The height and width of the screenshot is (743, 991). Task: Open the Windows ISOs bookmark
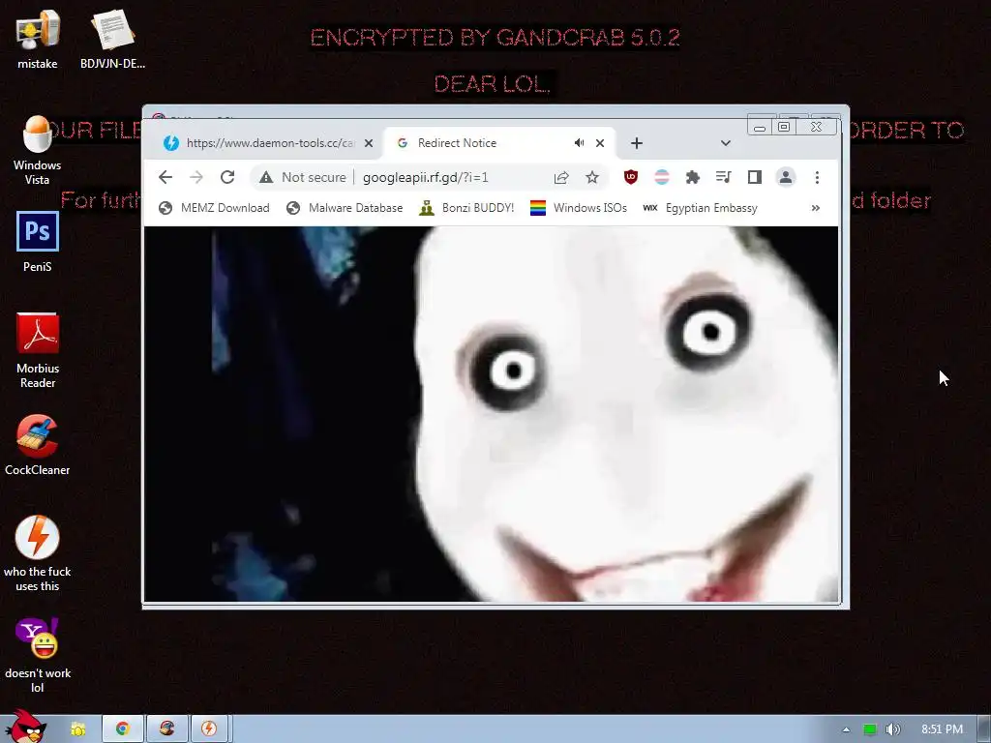click(x=579, y=208)
